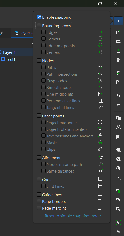Click the Import file icon

point(118,73)
